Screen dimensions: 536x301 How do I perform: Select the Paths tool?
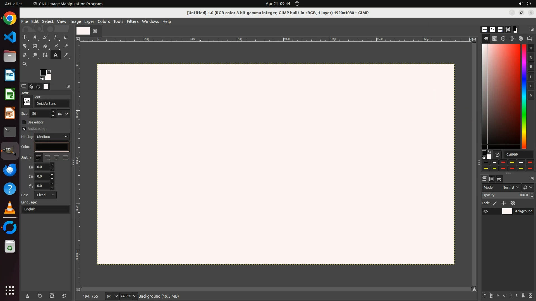pyautogui.click(x=45, y=55)
